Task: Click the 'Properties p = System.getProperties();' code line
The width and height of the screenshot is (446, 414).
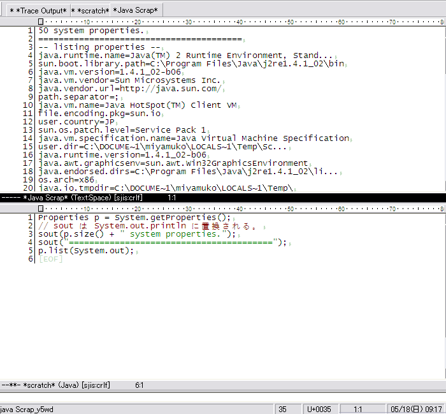Action: (x=134, y=218)
